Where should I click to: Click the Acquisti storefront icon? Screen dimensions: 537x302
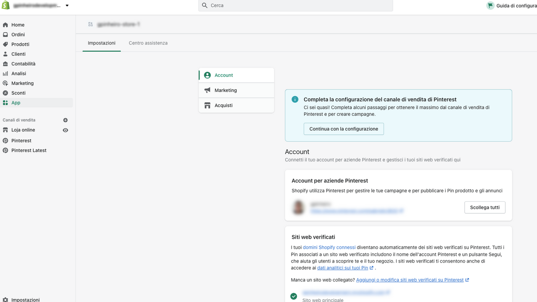tap(207, 105)
